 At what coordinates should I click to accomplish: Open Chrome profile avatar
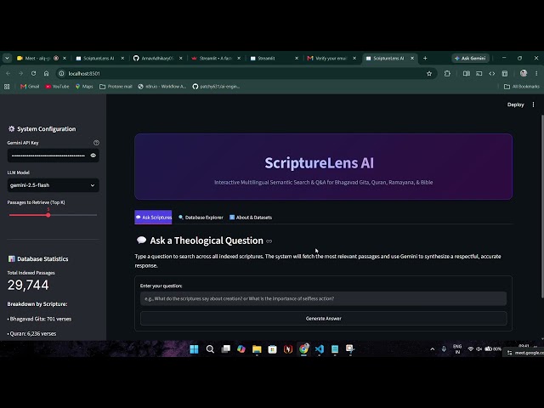[524, 73]
